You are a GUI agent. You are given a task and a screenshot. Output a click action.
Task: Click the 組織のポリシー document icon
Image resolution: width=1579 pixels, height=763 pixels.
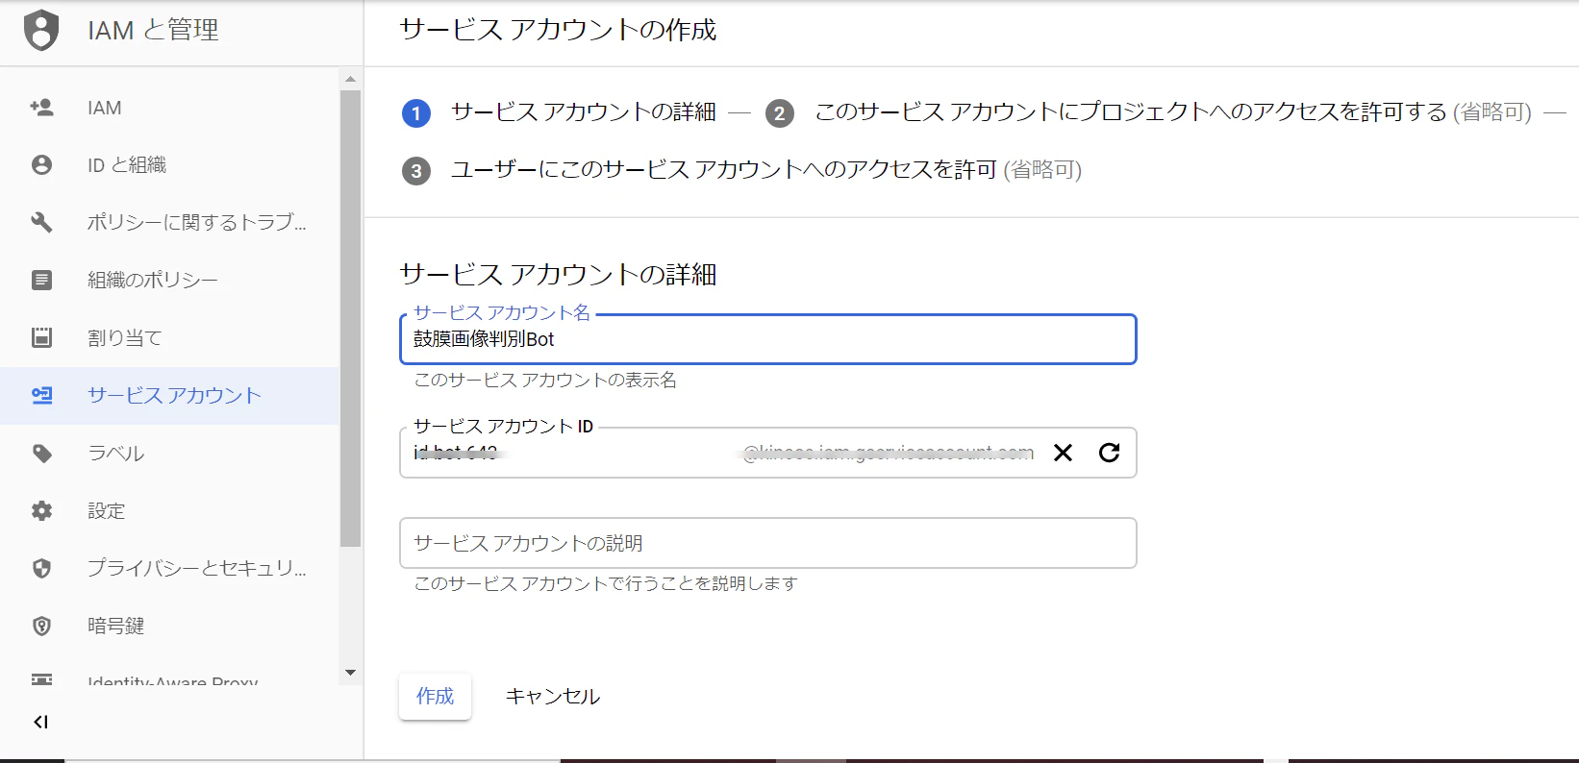[x=41, y=281]
